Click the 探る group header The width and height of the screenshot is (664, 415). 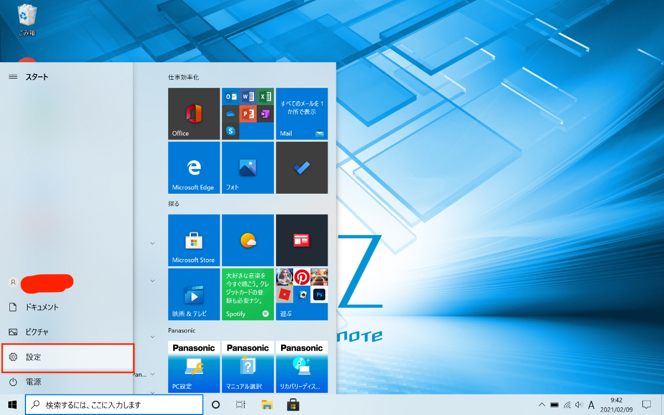(x=174, y=204)
